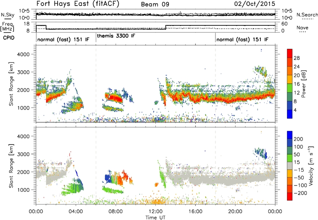Click the 'Beam 09' label
Viewport: 318px width, 220px height.
coord(155,4)
